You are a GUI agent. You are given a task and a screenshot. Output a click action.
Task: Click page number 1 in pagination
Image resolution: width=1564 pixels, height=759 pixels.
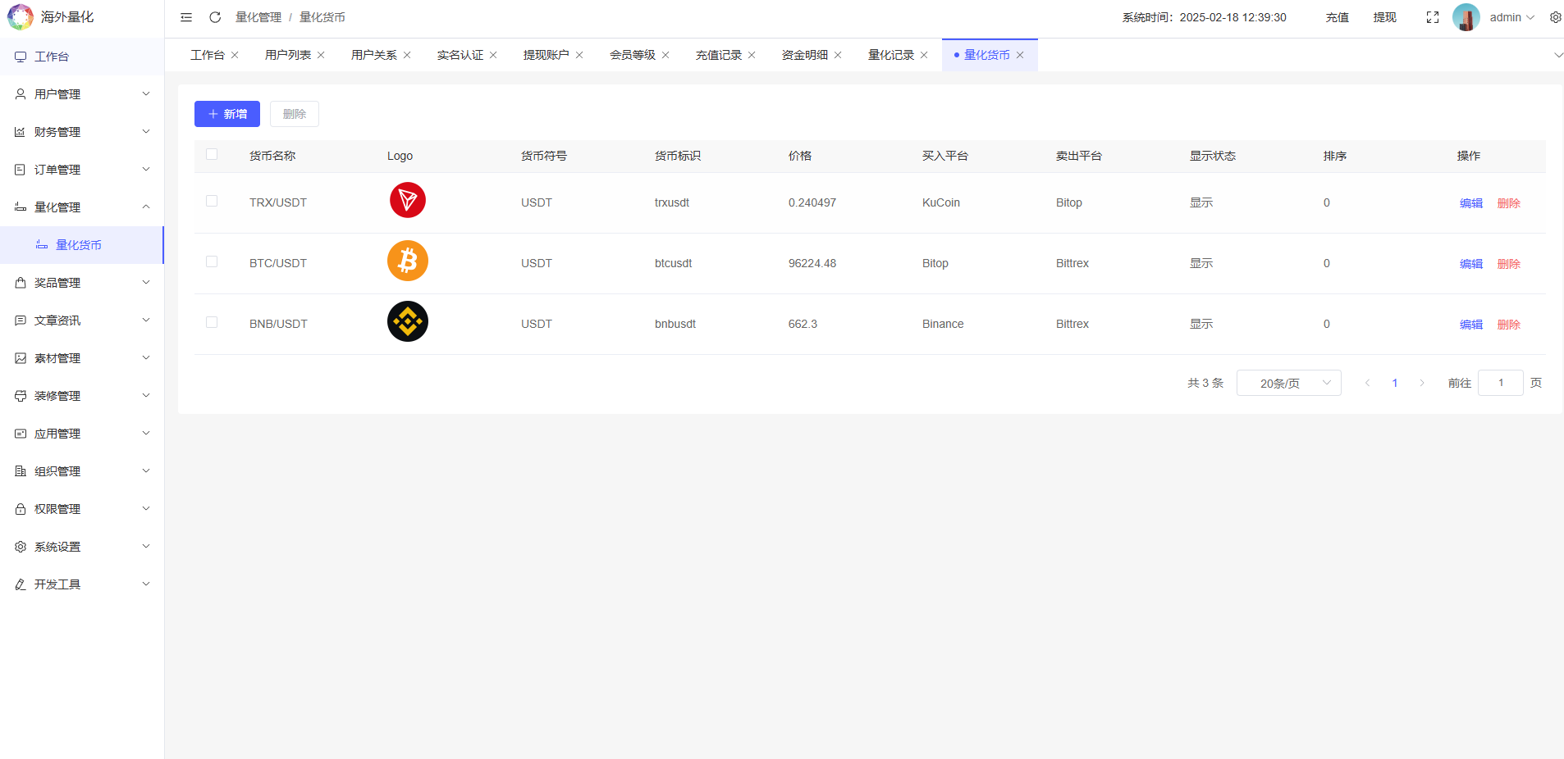pyautogui.click(x=1394, y=382)
